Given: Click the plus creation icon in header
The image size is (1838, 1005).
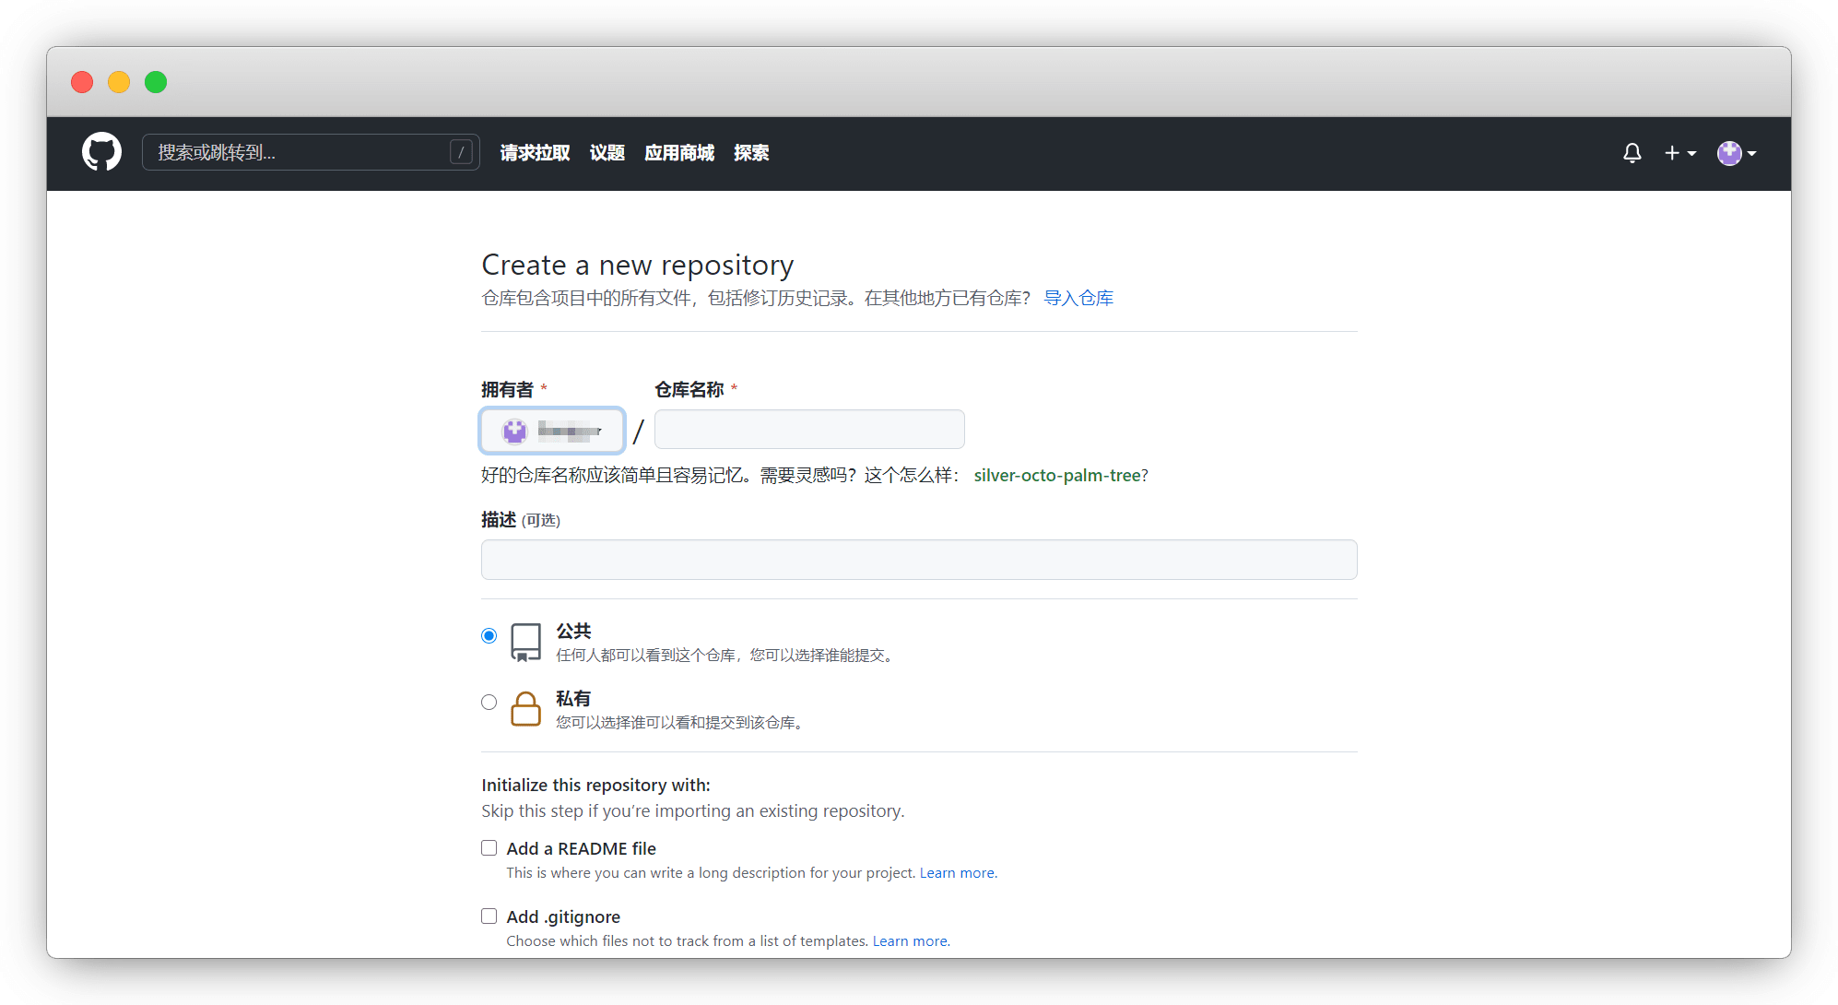Looking at the screenshot, I should click(x=1671, y=153).
